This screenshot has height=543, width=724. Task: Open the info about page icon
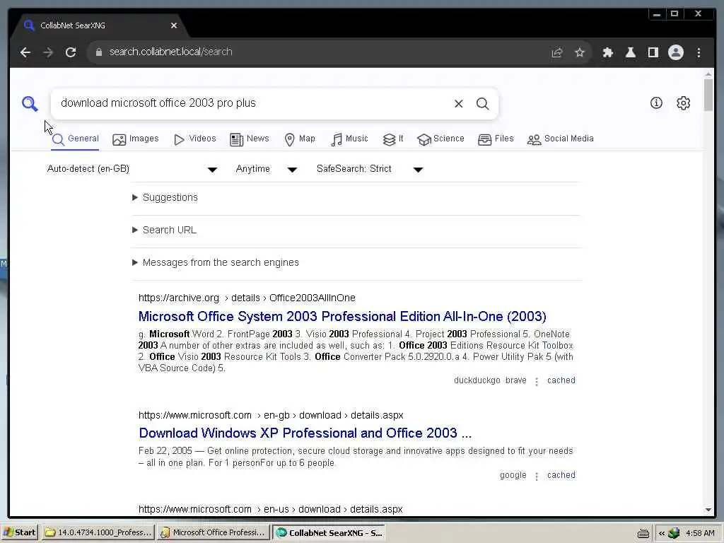coord(656,103)
